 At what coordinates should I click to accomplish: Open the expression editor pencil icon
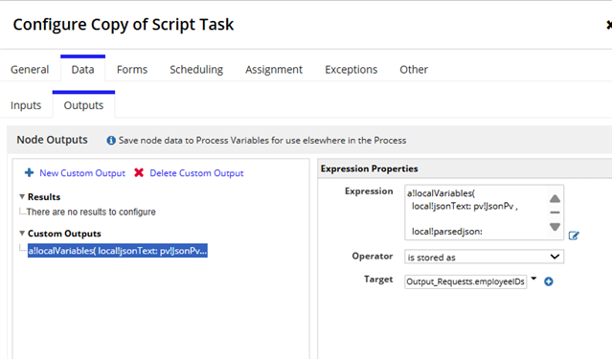click(x=574, y=236)
